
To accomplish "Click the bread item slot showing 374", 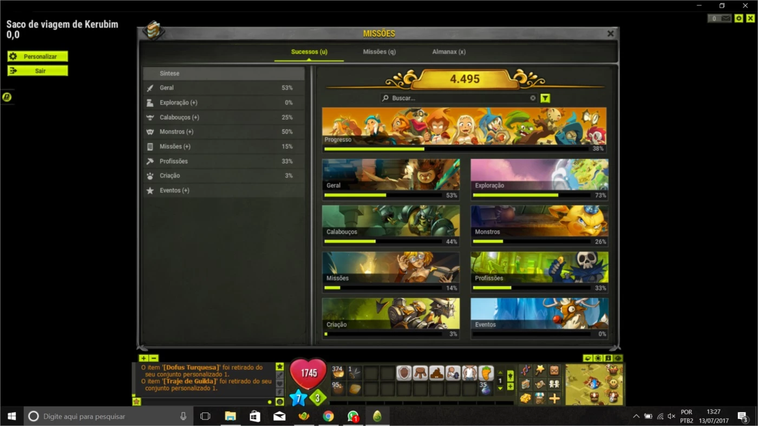I will [x=338, y=373].
